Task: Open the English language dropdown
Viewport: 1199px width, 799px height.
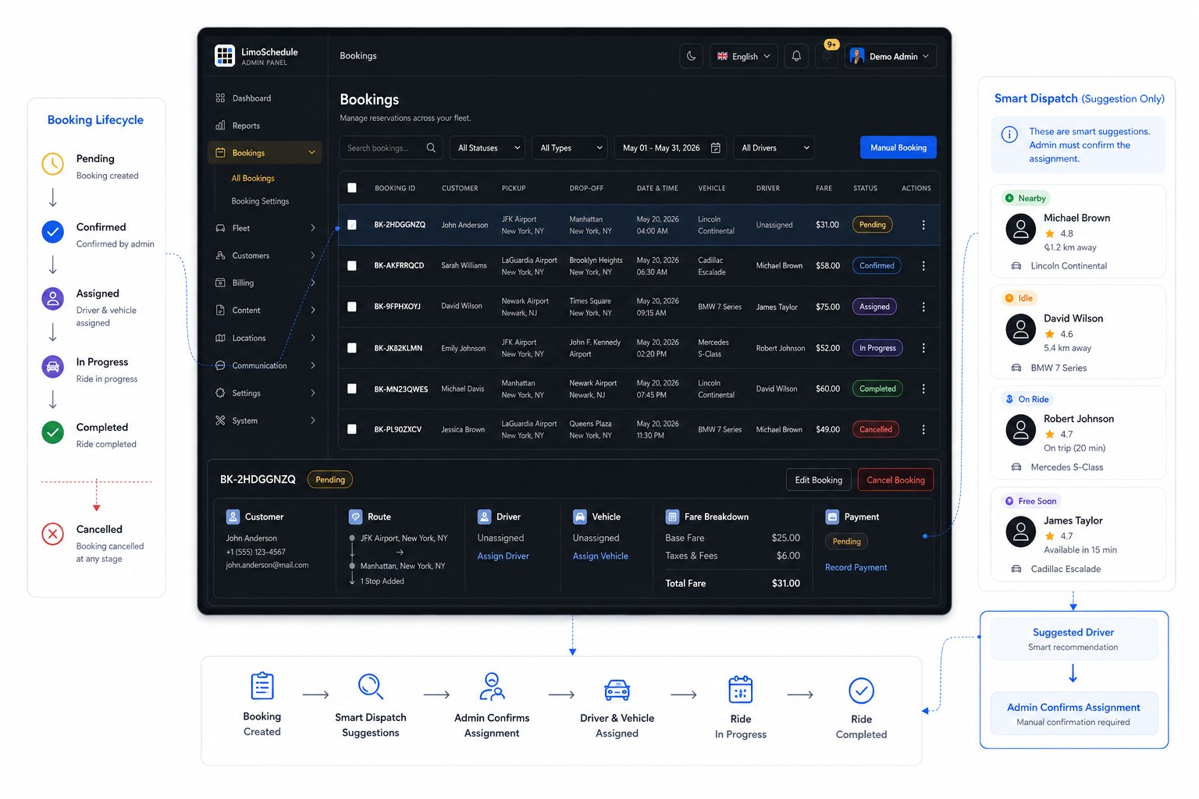Action: (743, 56)
